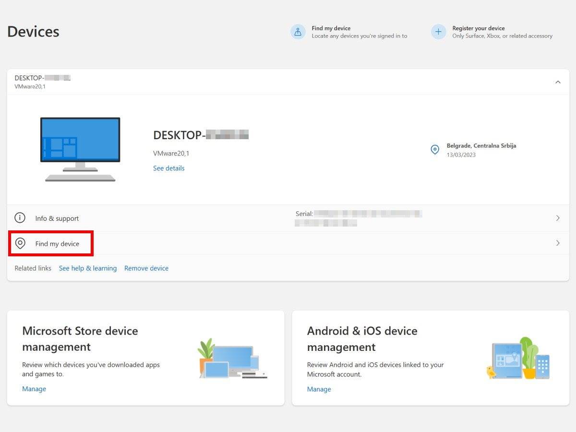Click the Remove device link

click(146, 268)
